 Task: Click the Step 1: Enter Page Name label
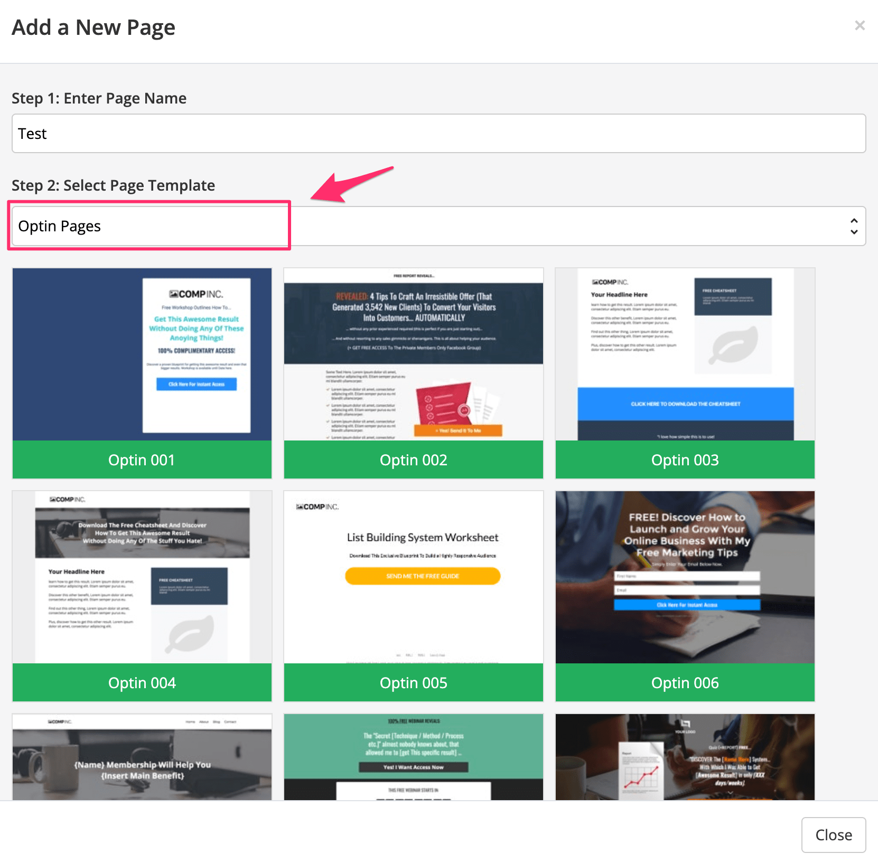click(x=99, y=98)
